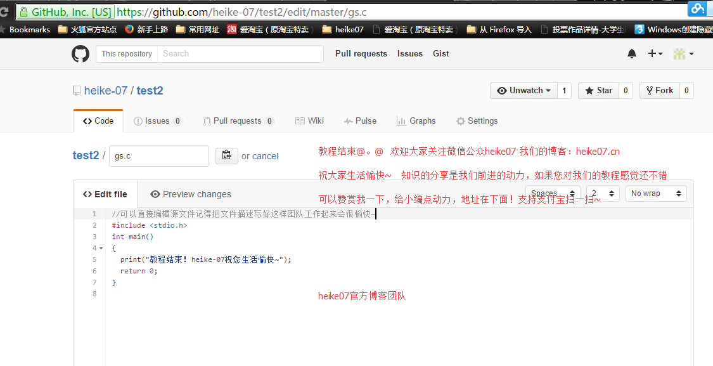Go to the GitHub home octocat logo
The height and width of the screenshot is (366, 713).
click(80, 54)
